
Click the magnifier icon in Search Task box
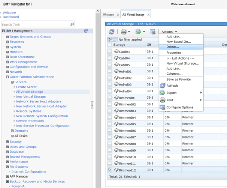click(x=72, y=24)
